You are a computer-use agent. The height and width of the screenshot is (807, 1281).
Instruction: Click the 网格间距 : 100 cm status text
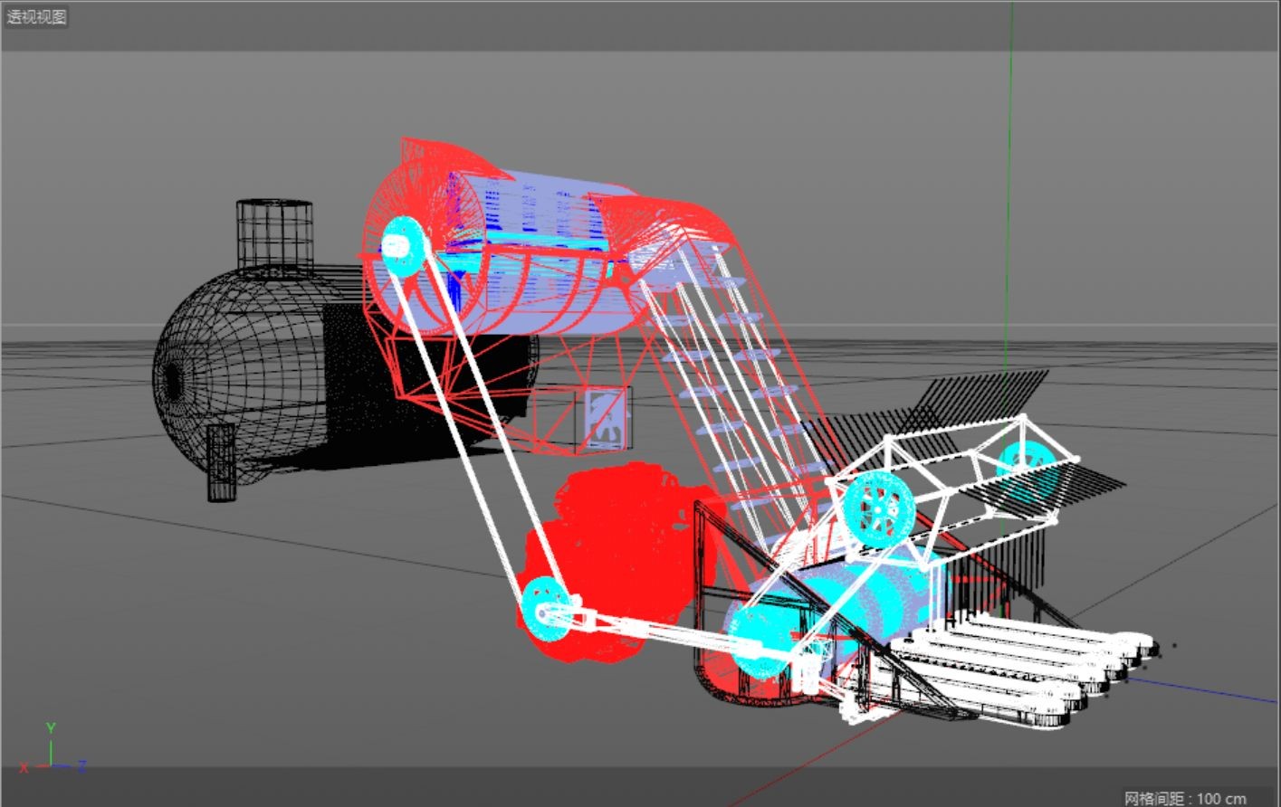coord(1185,798)
